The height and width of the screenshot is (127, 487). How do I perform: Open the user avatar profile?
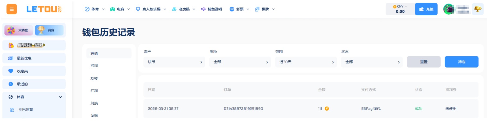point(449,9)
